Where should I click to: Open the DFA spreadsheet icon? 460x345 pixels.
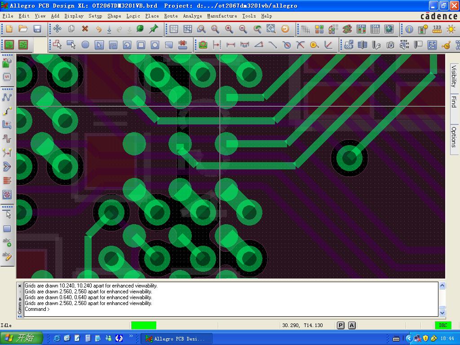(375, 29)
